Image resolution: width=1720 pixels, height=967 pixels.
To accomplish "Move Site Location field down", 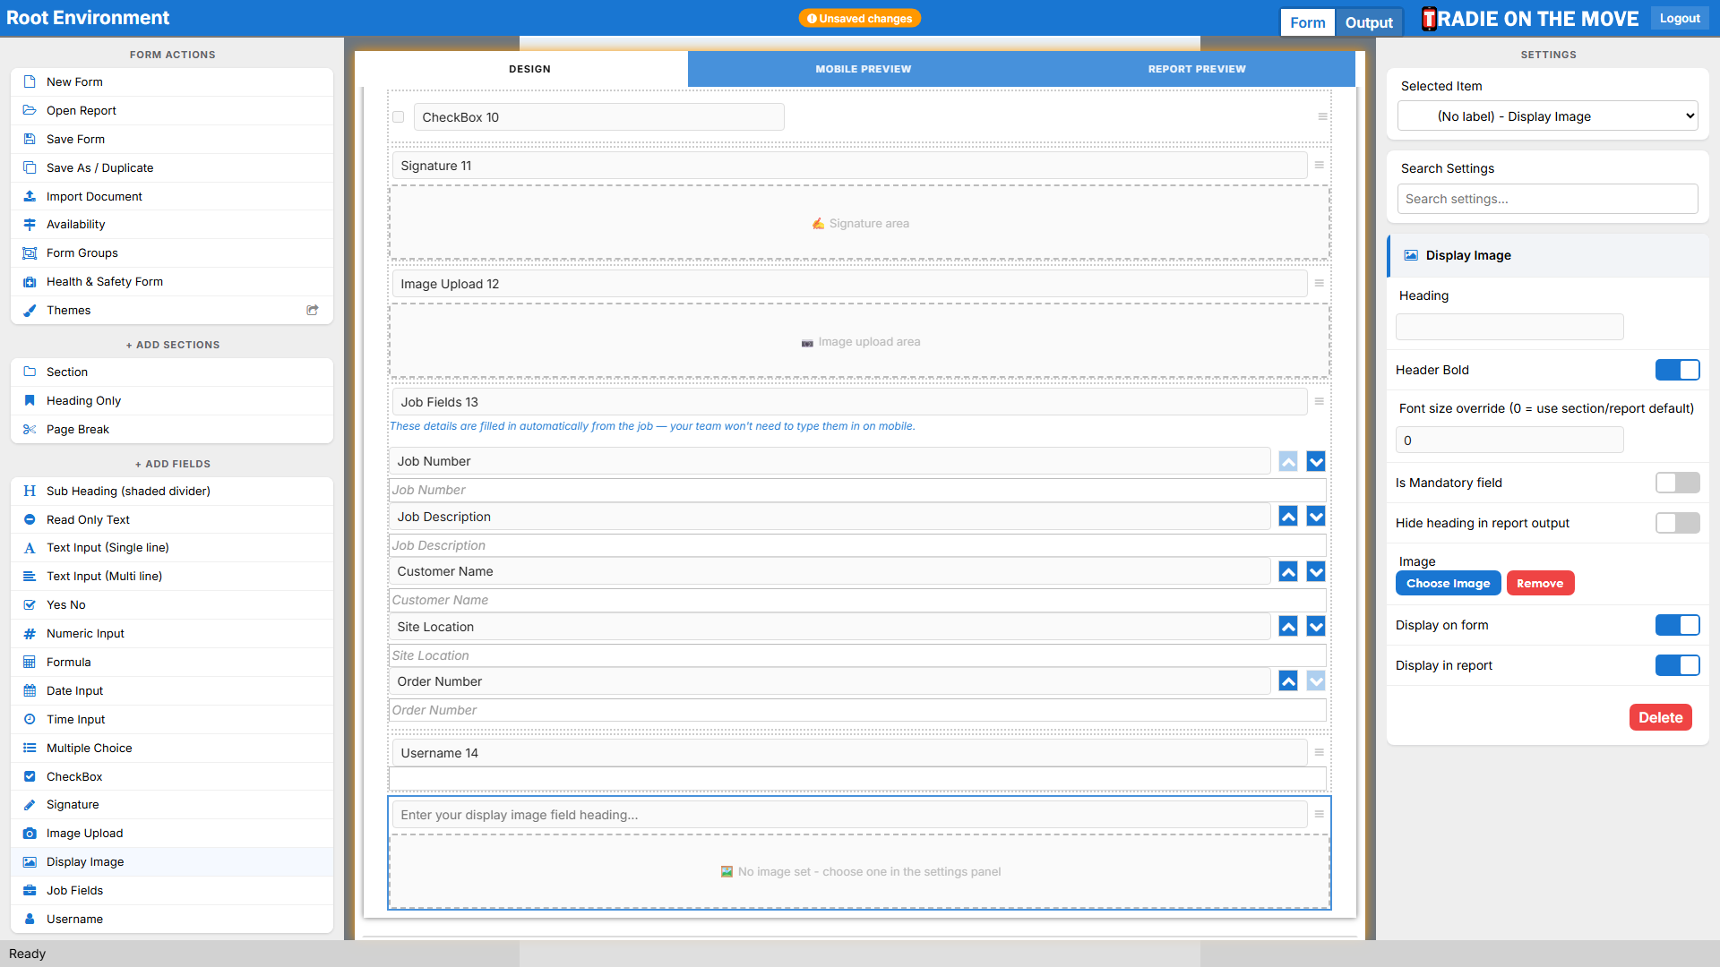I will click(x=1316, y=627).
